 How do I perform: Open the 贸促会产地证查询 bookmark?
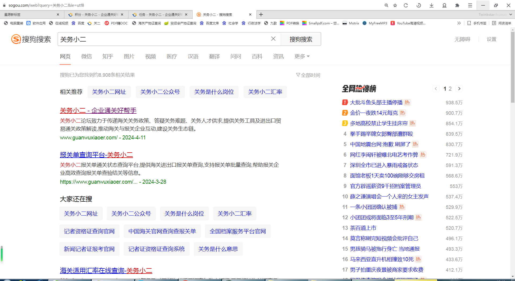click(181, 23)
